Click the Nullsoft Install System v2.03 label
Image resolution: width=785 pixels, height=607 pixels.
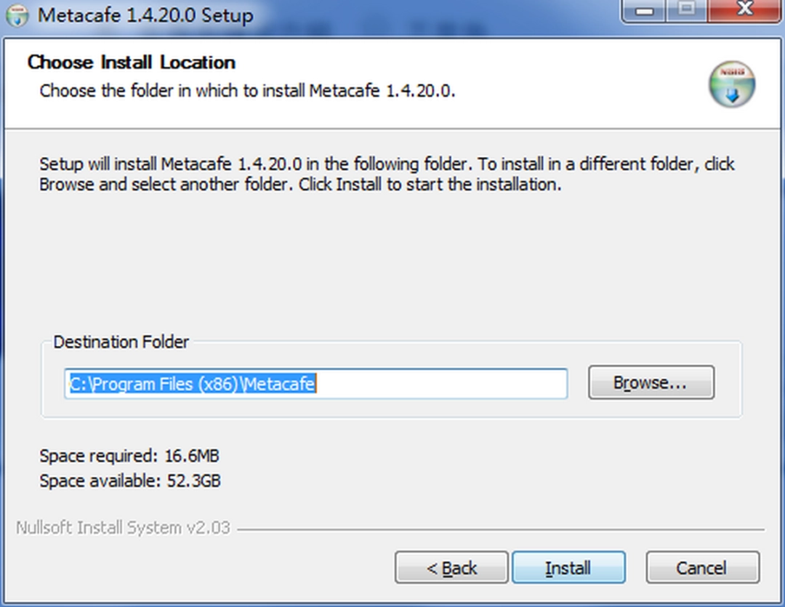122,528
